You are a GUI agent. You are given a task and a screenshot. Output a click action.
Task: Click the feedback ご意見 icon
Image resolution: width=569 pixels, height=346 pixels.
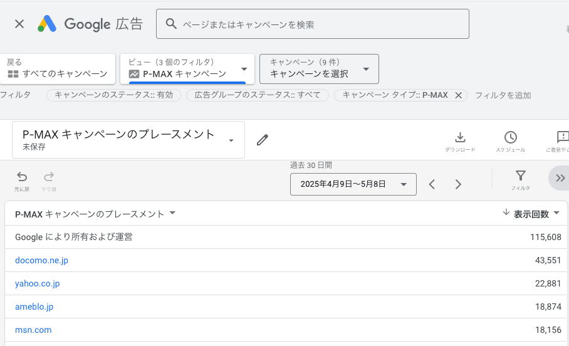tap(563, 137)
